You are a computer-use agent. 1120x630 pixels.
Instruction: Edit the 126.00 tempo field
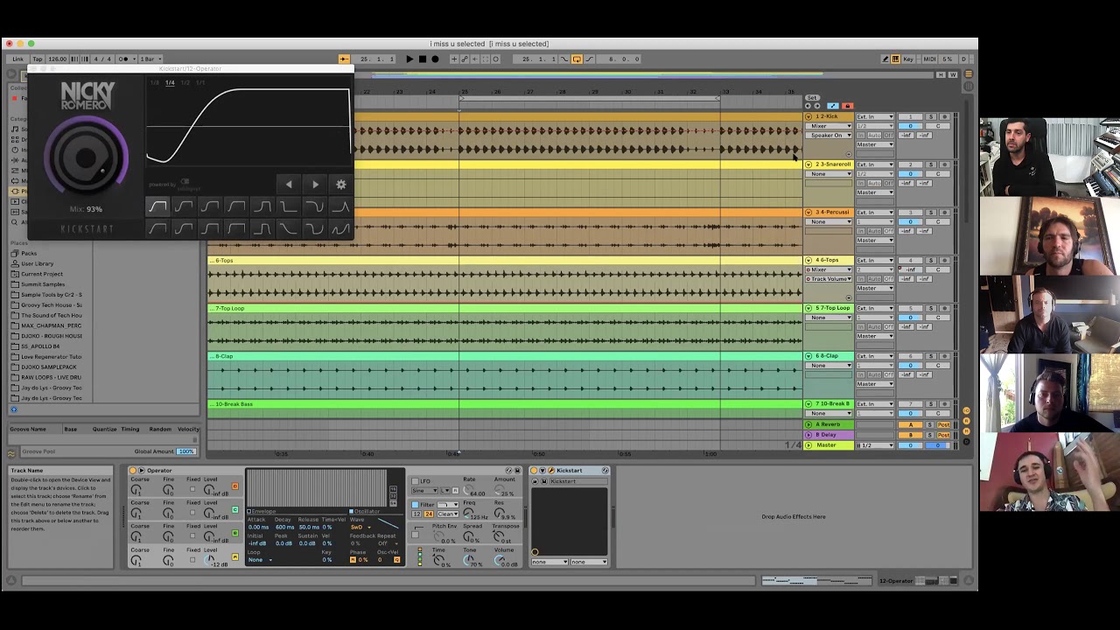(57, 59)
